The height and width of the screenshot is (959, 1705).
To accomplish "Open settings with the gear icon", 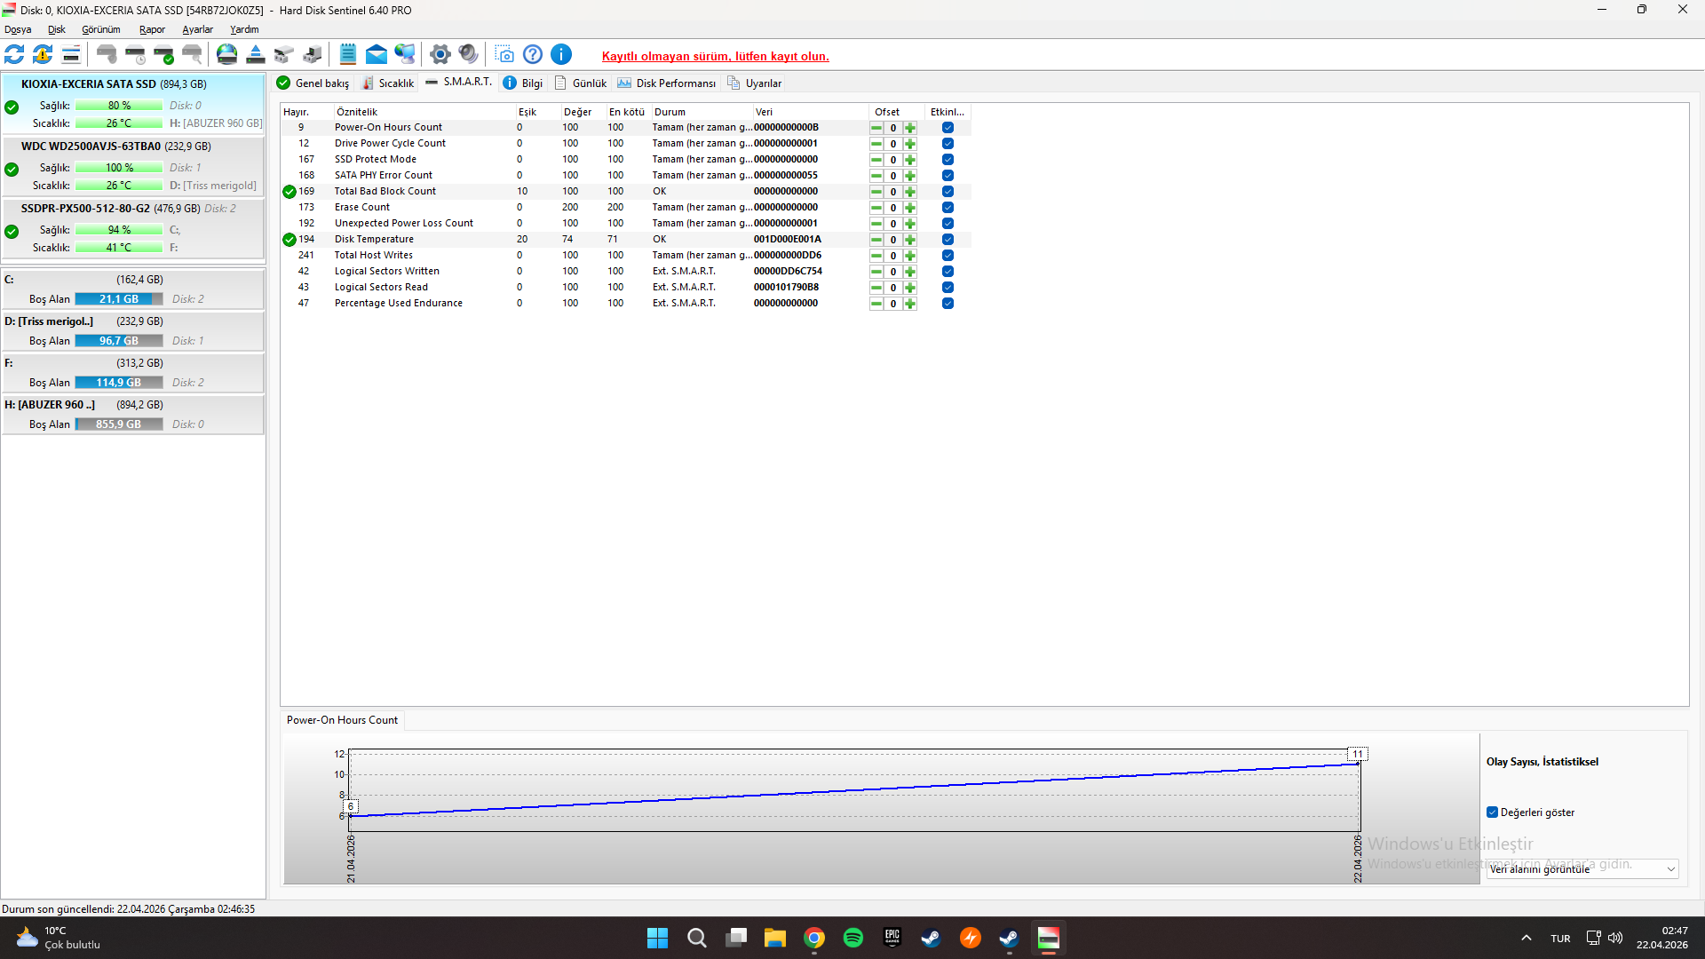I will (x=440, y=55).
